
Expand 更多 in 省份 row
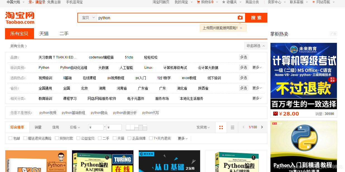point(257,88)
